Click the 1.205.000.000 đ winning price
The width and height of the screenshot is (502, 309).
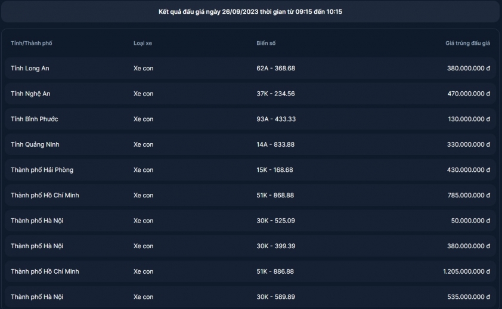[466, 271]
